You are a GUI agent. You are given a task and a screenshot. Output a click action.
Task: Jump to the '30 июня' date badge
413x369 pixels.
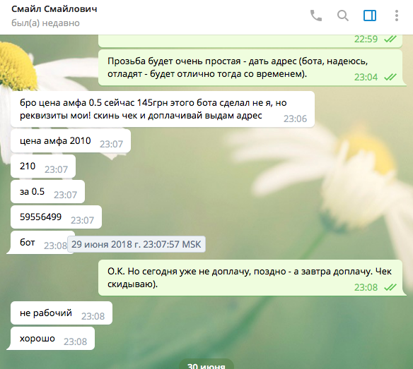[206, 365]
